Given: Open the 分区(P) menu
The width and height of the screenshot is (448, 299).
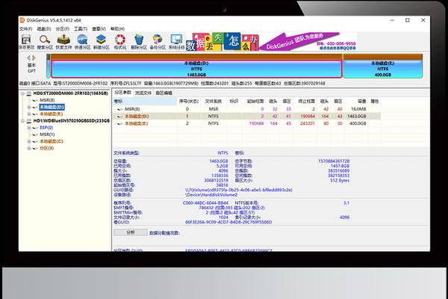Looking at the screenshot, I should tap(62, 29).
